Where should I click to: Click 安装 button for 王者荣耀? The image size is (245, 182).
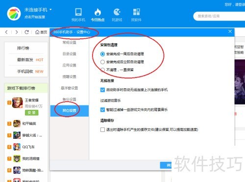[32, 113]
